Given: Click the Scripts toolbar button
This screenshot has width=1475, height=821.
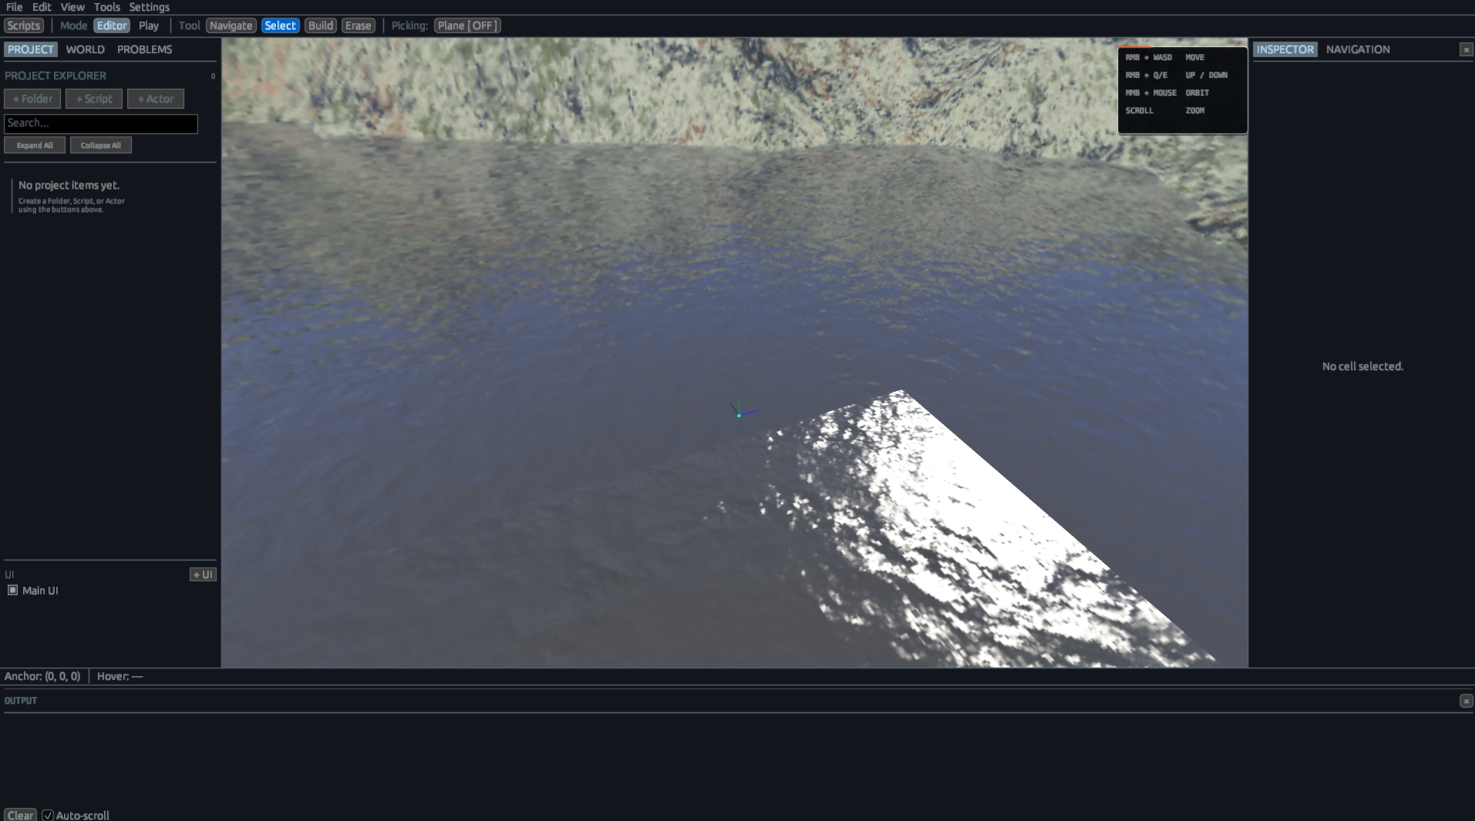Looking at the screenshot, I should (24, 25).
